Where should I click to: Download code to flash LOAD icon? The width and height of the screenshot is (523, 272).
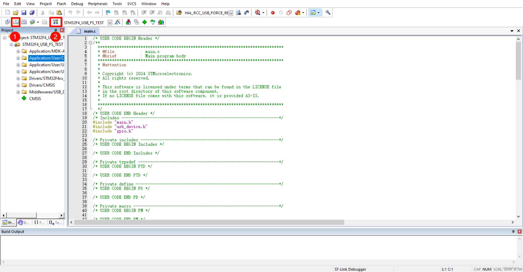pyautogui.click(x=56, y=22)
